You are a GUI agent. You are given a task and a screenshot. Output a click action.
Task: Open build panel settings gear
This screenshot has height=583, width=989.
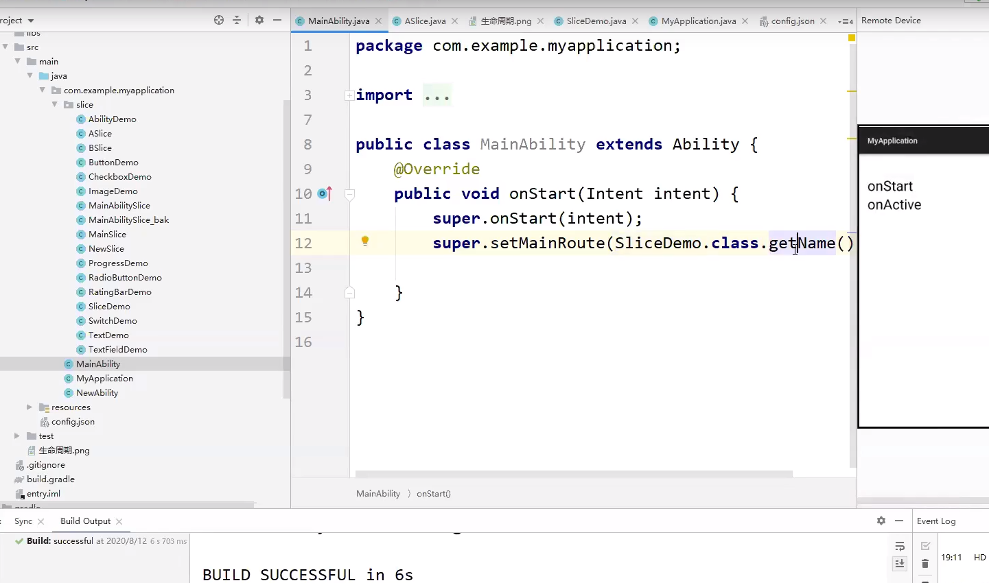[x=881, y=521]
